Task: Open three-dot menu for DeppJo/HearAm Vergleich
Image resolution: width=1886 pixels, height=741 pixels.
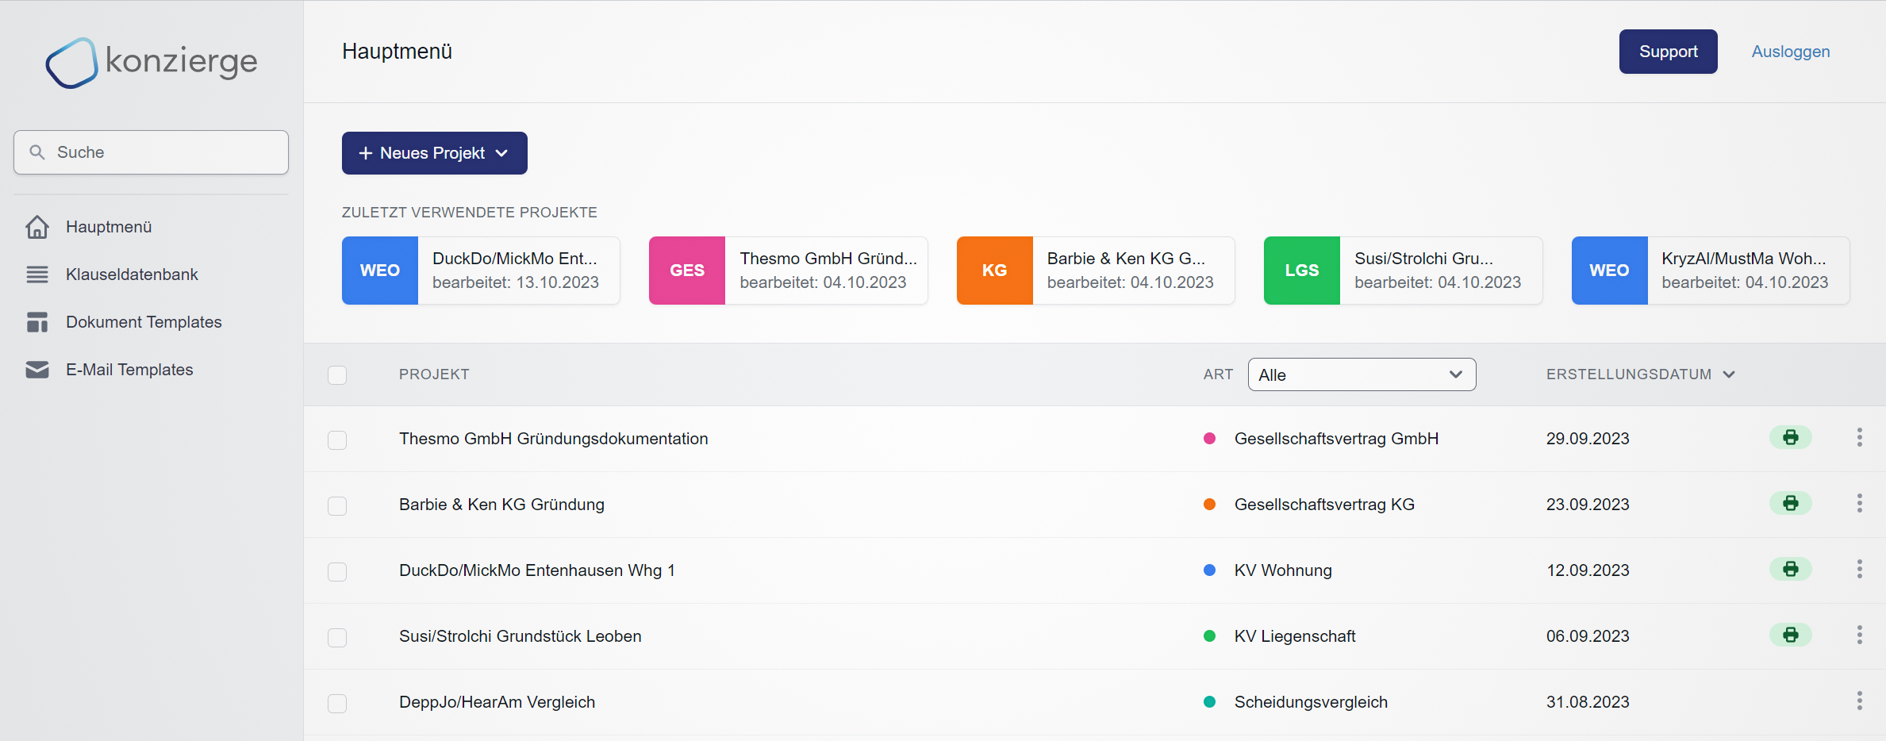Action: (x=1859, y=701)
